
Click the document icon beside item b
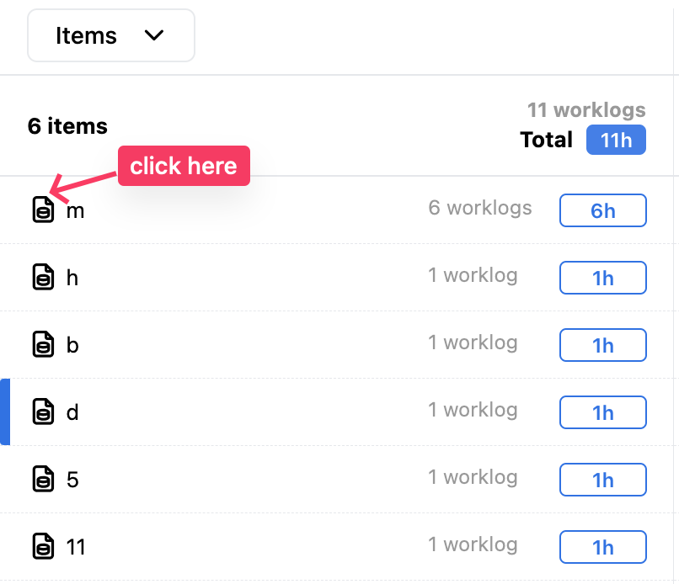tap(43, 344)
